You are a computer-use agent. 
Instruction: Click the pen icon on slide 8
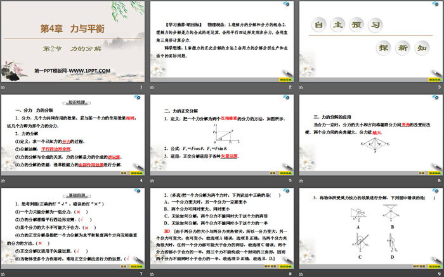click(287, 260)
